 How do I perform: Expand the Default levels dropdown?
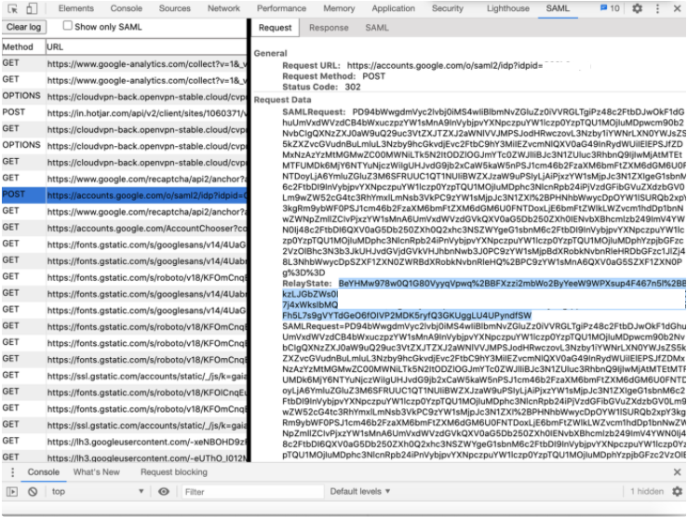[359, 491]
